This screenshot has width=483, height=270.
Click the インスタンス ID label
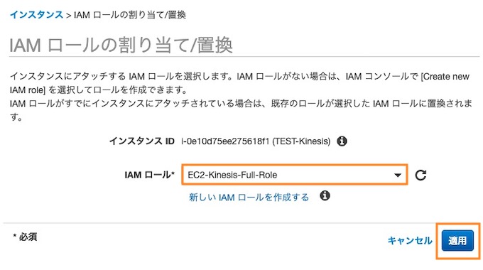pos(142,141)
